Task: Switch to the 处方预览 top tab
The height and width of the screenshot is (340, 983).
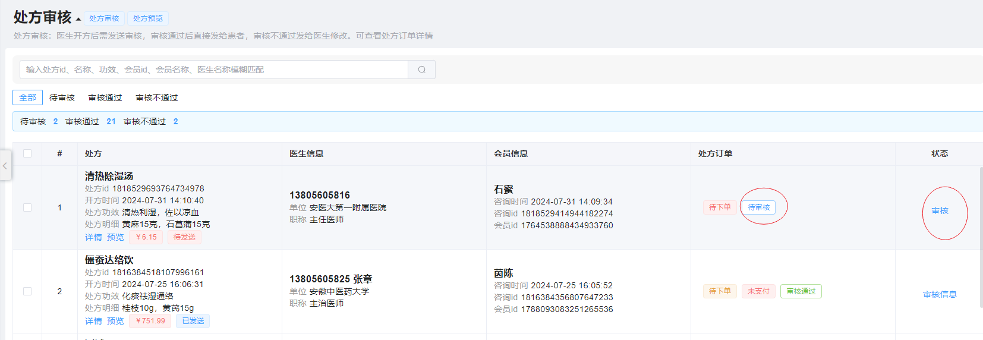Action: (x=148, y=18)
